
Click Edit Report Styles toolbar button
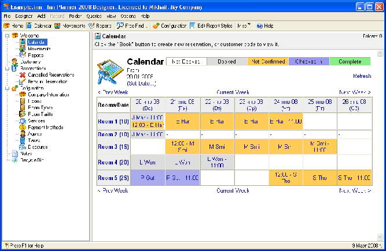(x=211, y=26)
